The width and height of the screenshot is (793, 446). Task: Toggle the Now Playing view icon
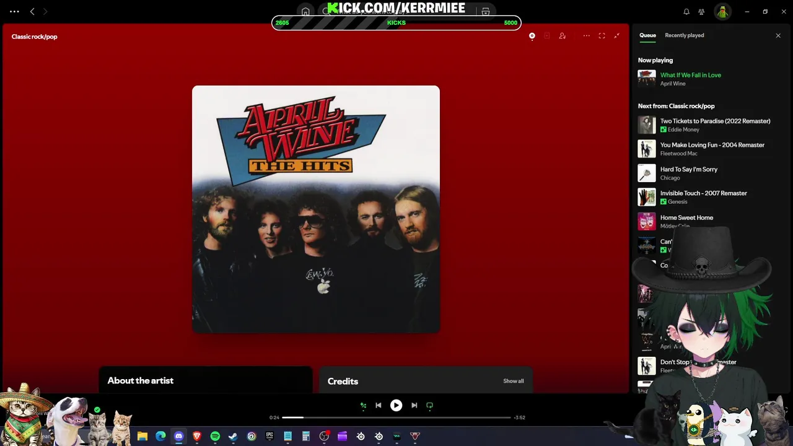(x=532, y=36)
